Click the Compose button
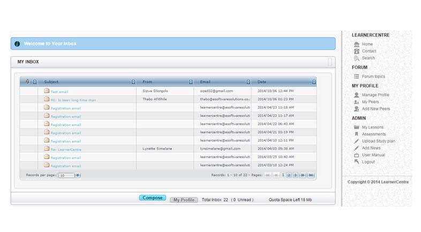This screenshot has height=232, width=421. [x=152, y=198]
